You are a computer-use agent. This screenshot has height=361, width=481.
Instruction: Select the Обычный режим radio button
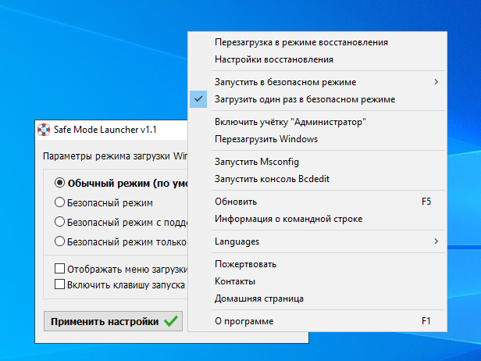59,183
